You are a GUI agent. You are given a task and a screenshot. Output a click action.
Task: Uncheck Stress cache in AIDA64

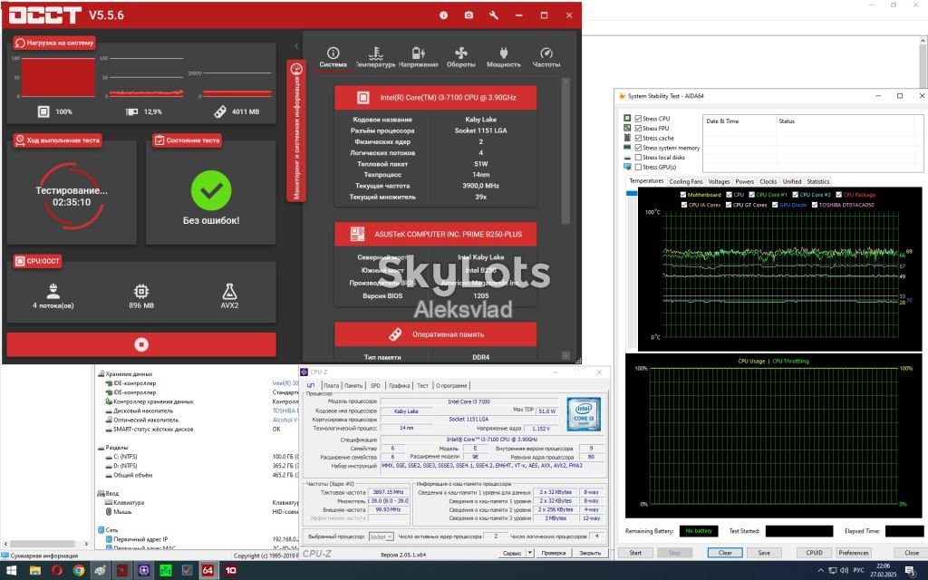coord(638,138)
